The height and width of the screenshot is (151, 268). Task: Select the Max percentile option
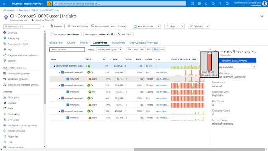click(162, 49)
